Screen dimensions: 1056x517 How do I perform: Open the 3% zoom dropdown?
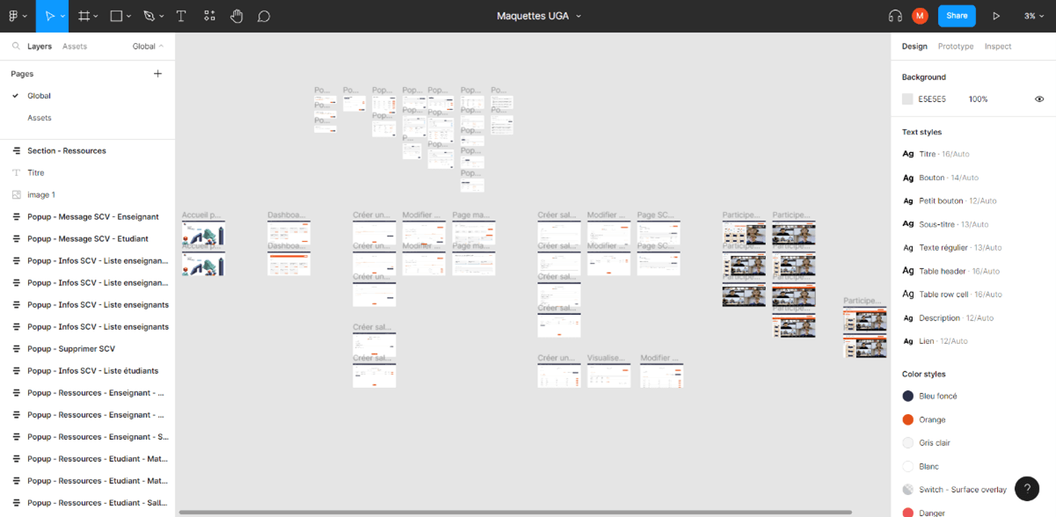[x=1032, y=16]
